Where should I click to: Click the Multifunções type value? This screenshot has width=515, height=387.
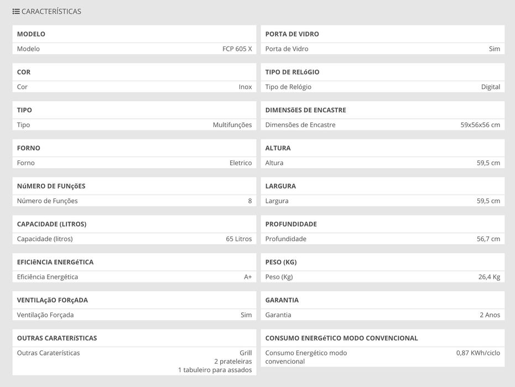point(232,125)
